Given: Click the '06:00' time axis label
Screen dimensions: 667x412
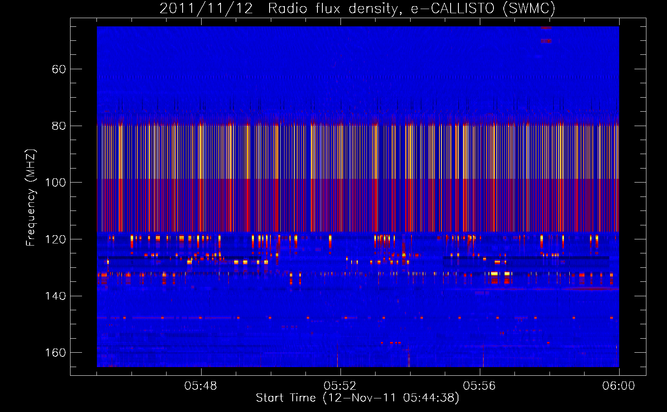Looking at the screenshot, I should 619,386.
